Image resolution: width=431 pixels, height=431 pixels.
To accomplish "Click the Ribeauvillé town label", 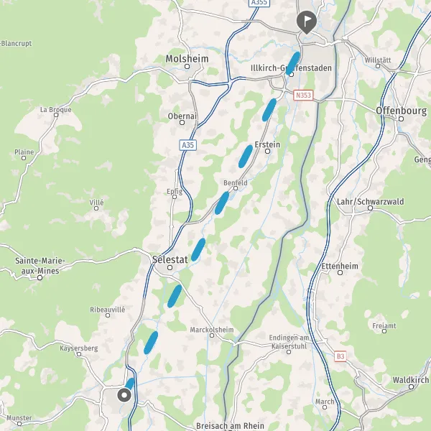I will coord(108,310).
